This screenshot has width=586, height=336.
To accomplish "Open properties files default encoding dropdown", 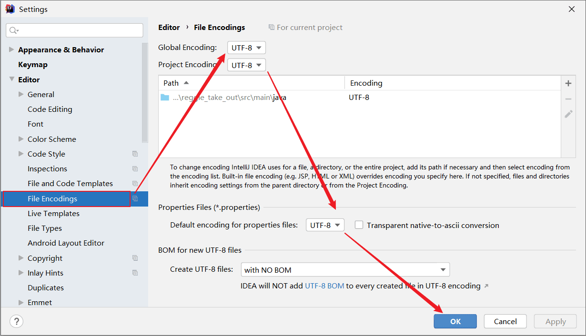I will [325, 225].
